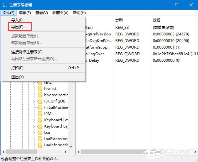This screenshot has height=162, width=198.
Task: Open the 编辑(E) menu
Action: pyautogui.click(x=25, y=13)
